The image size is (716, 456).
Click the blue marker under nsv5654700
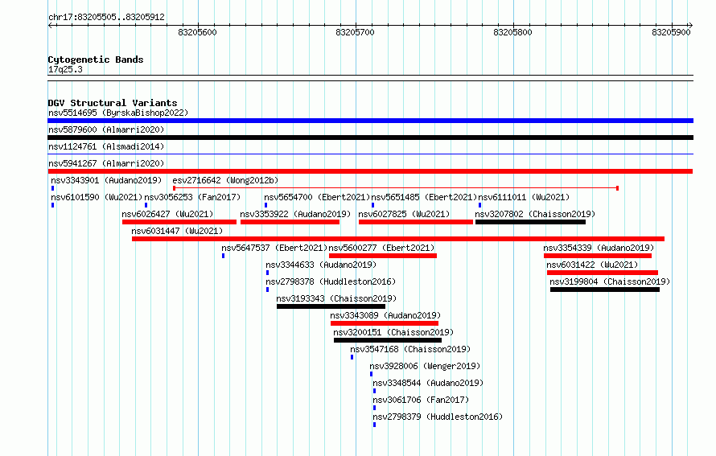click(265, 205)
